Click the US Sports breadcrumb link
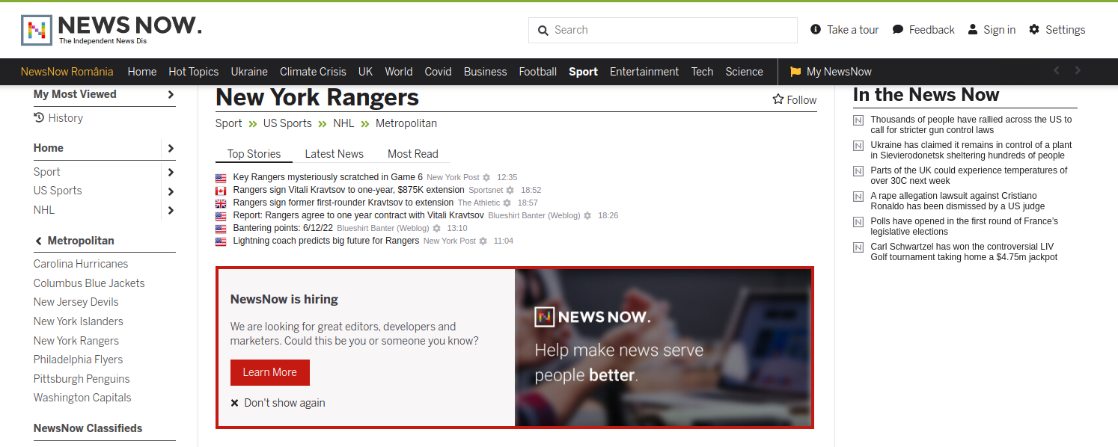The image size is (1118, 447). (x=287, y=123)
